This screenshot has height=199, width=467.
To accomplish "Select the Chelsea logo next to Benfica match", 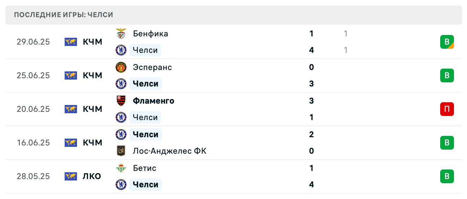I will 121,50.
